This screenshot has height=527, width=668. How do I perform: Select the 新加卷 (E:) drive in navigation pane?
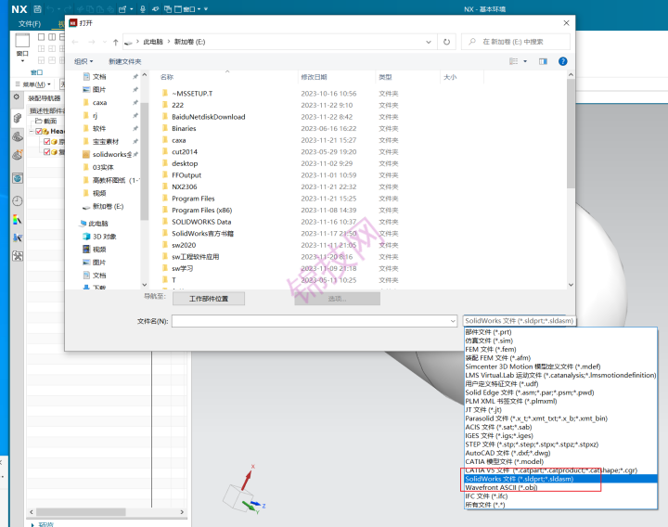point(109,207)
